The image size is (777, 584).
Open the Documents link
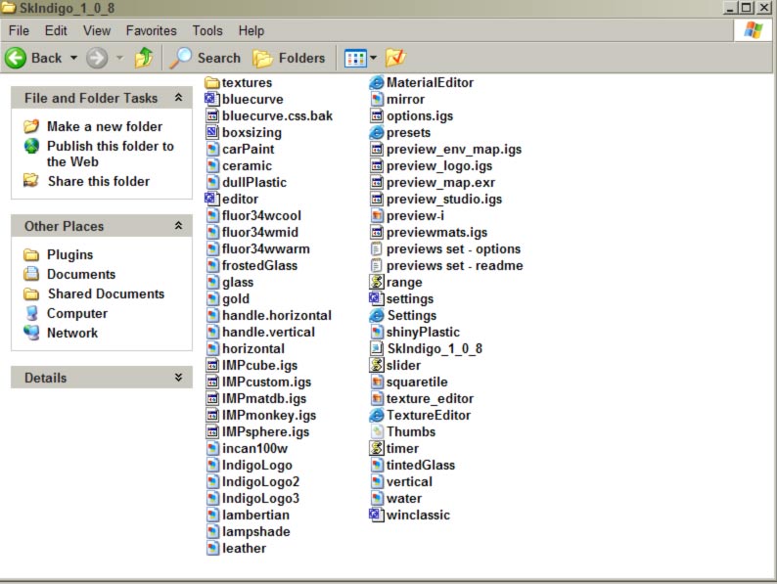(x=81, y=274)
